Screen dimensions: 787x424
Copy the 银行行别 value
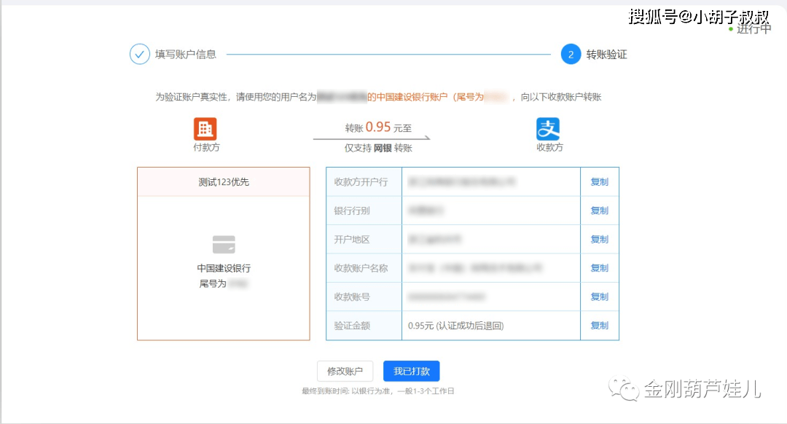point(599,211)
